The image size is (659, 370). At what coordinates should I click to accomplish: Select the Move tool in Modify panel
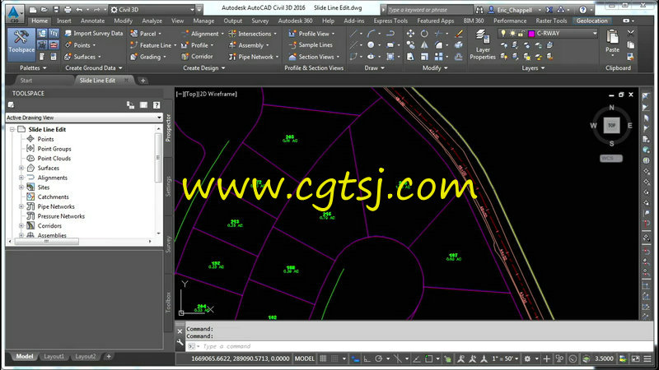pyautogui.click(x=410, y=34)
